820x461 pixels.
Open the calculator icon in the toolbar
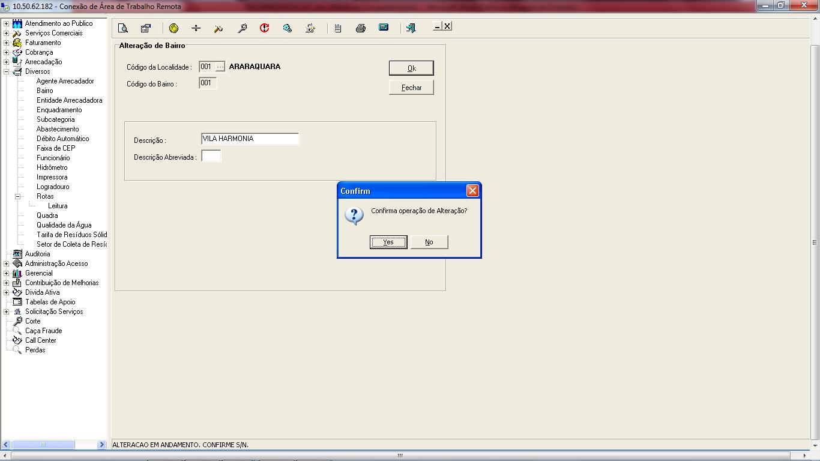(384, 28)
